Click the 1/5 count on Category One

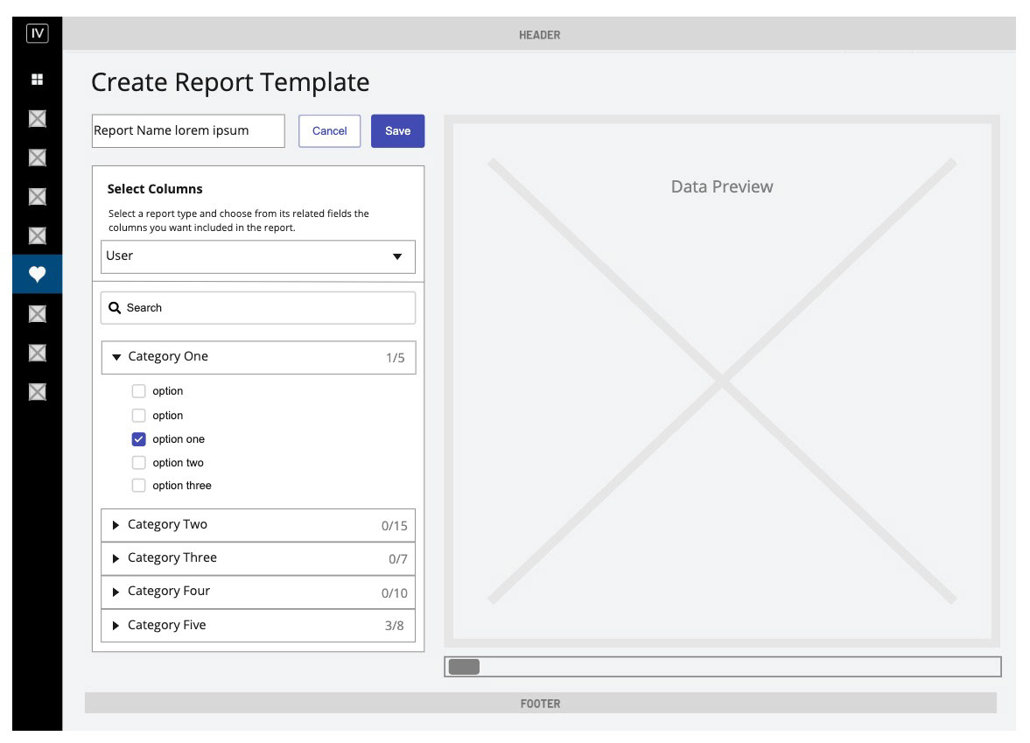396,358
